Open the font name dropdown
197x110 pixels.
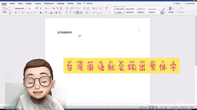point(27,9)
